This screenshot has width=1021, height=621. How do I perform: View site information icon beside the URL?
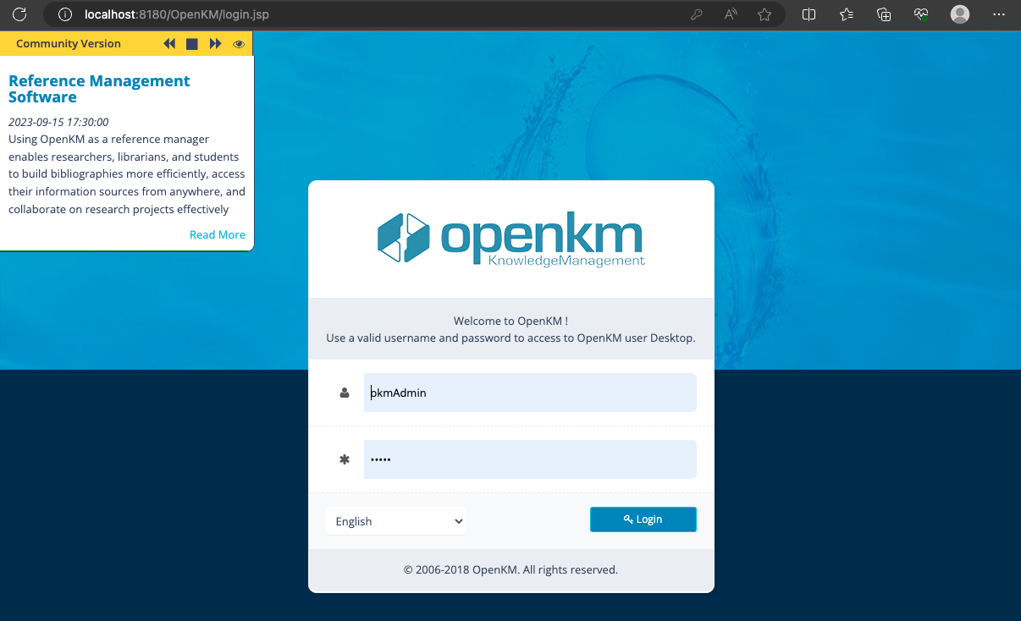coord(65,14)
